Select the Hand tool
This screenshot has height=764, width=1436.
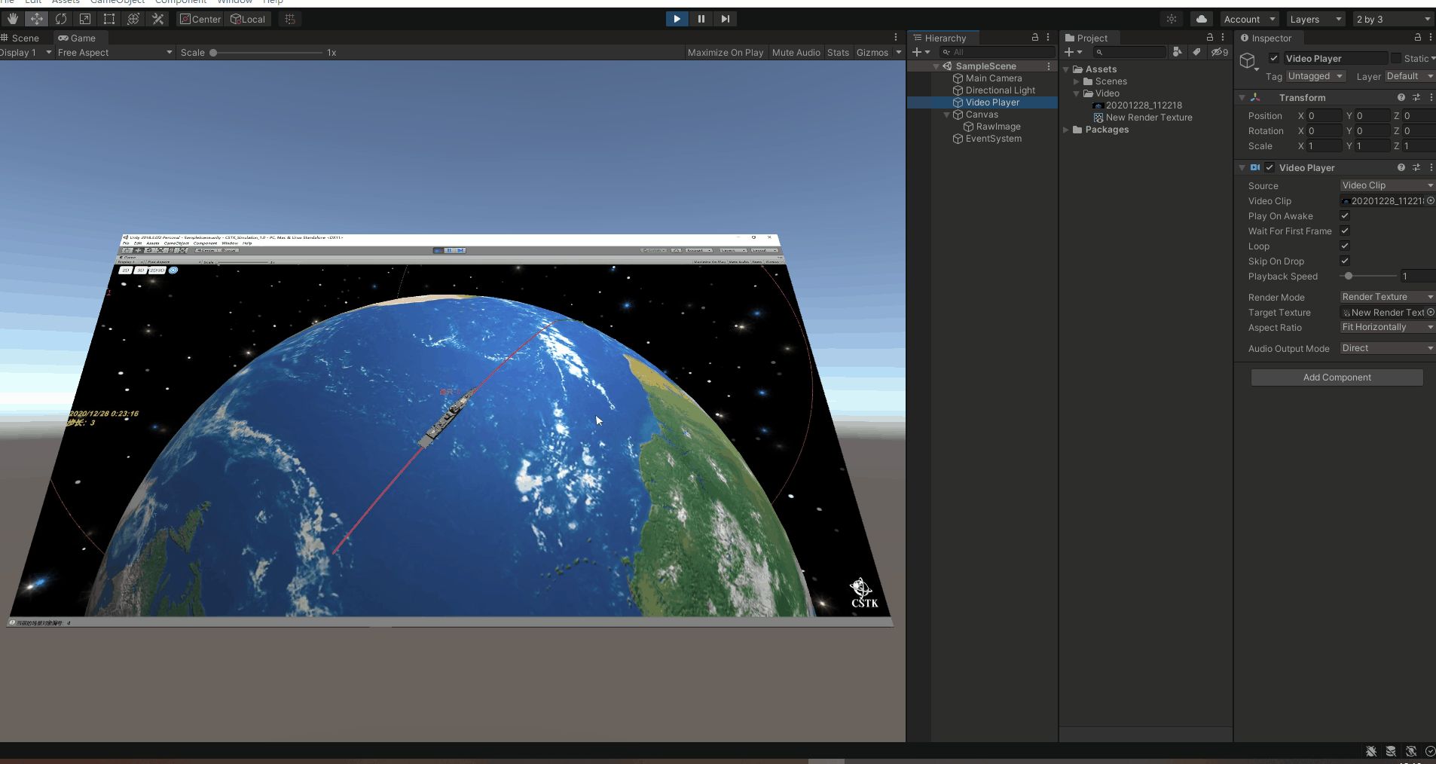pos(13,19)
